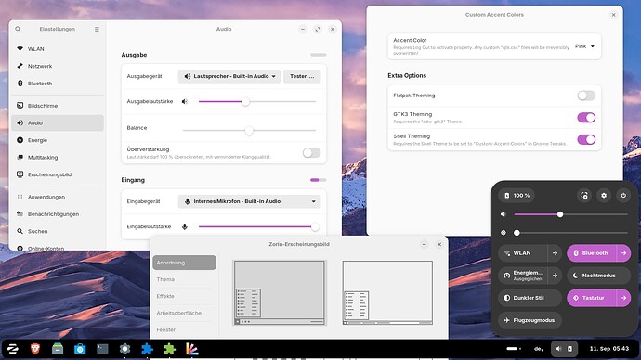
Task: Toggle the Tastatur quick setting
Action: [591, 298]
